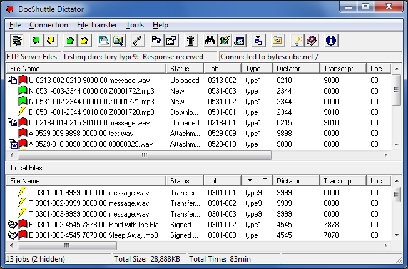Click the folder with magnifier icon
This screenshot has width=408, height=269.
[x=118, y=41]
